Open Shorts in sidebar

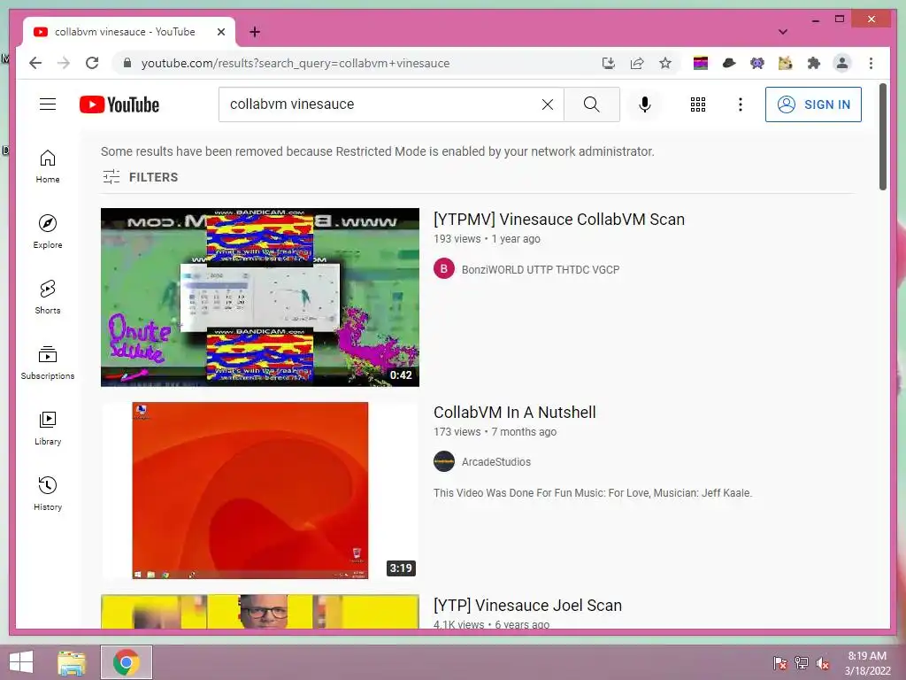[x=48, y=297]
